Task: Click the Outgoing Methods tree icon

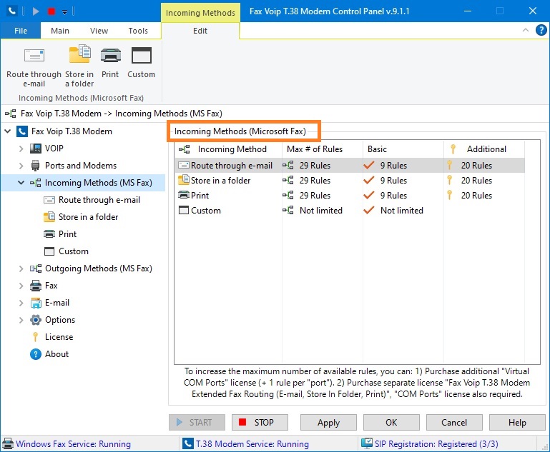Action: 36,268
